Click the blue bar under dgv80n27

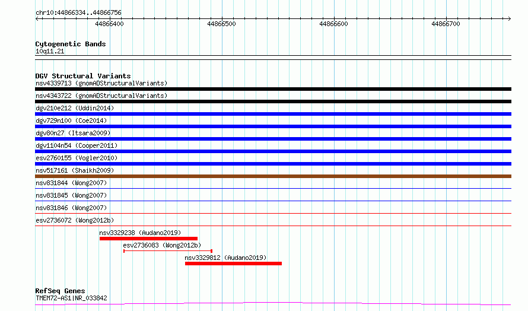(273, 139)
